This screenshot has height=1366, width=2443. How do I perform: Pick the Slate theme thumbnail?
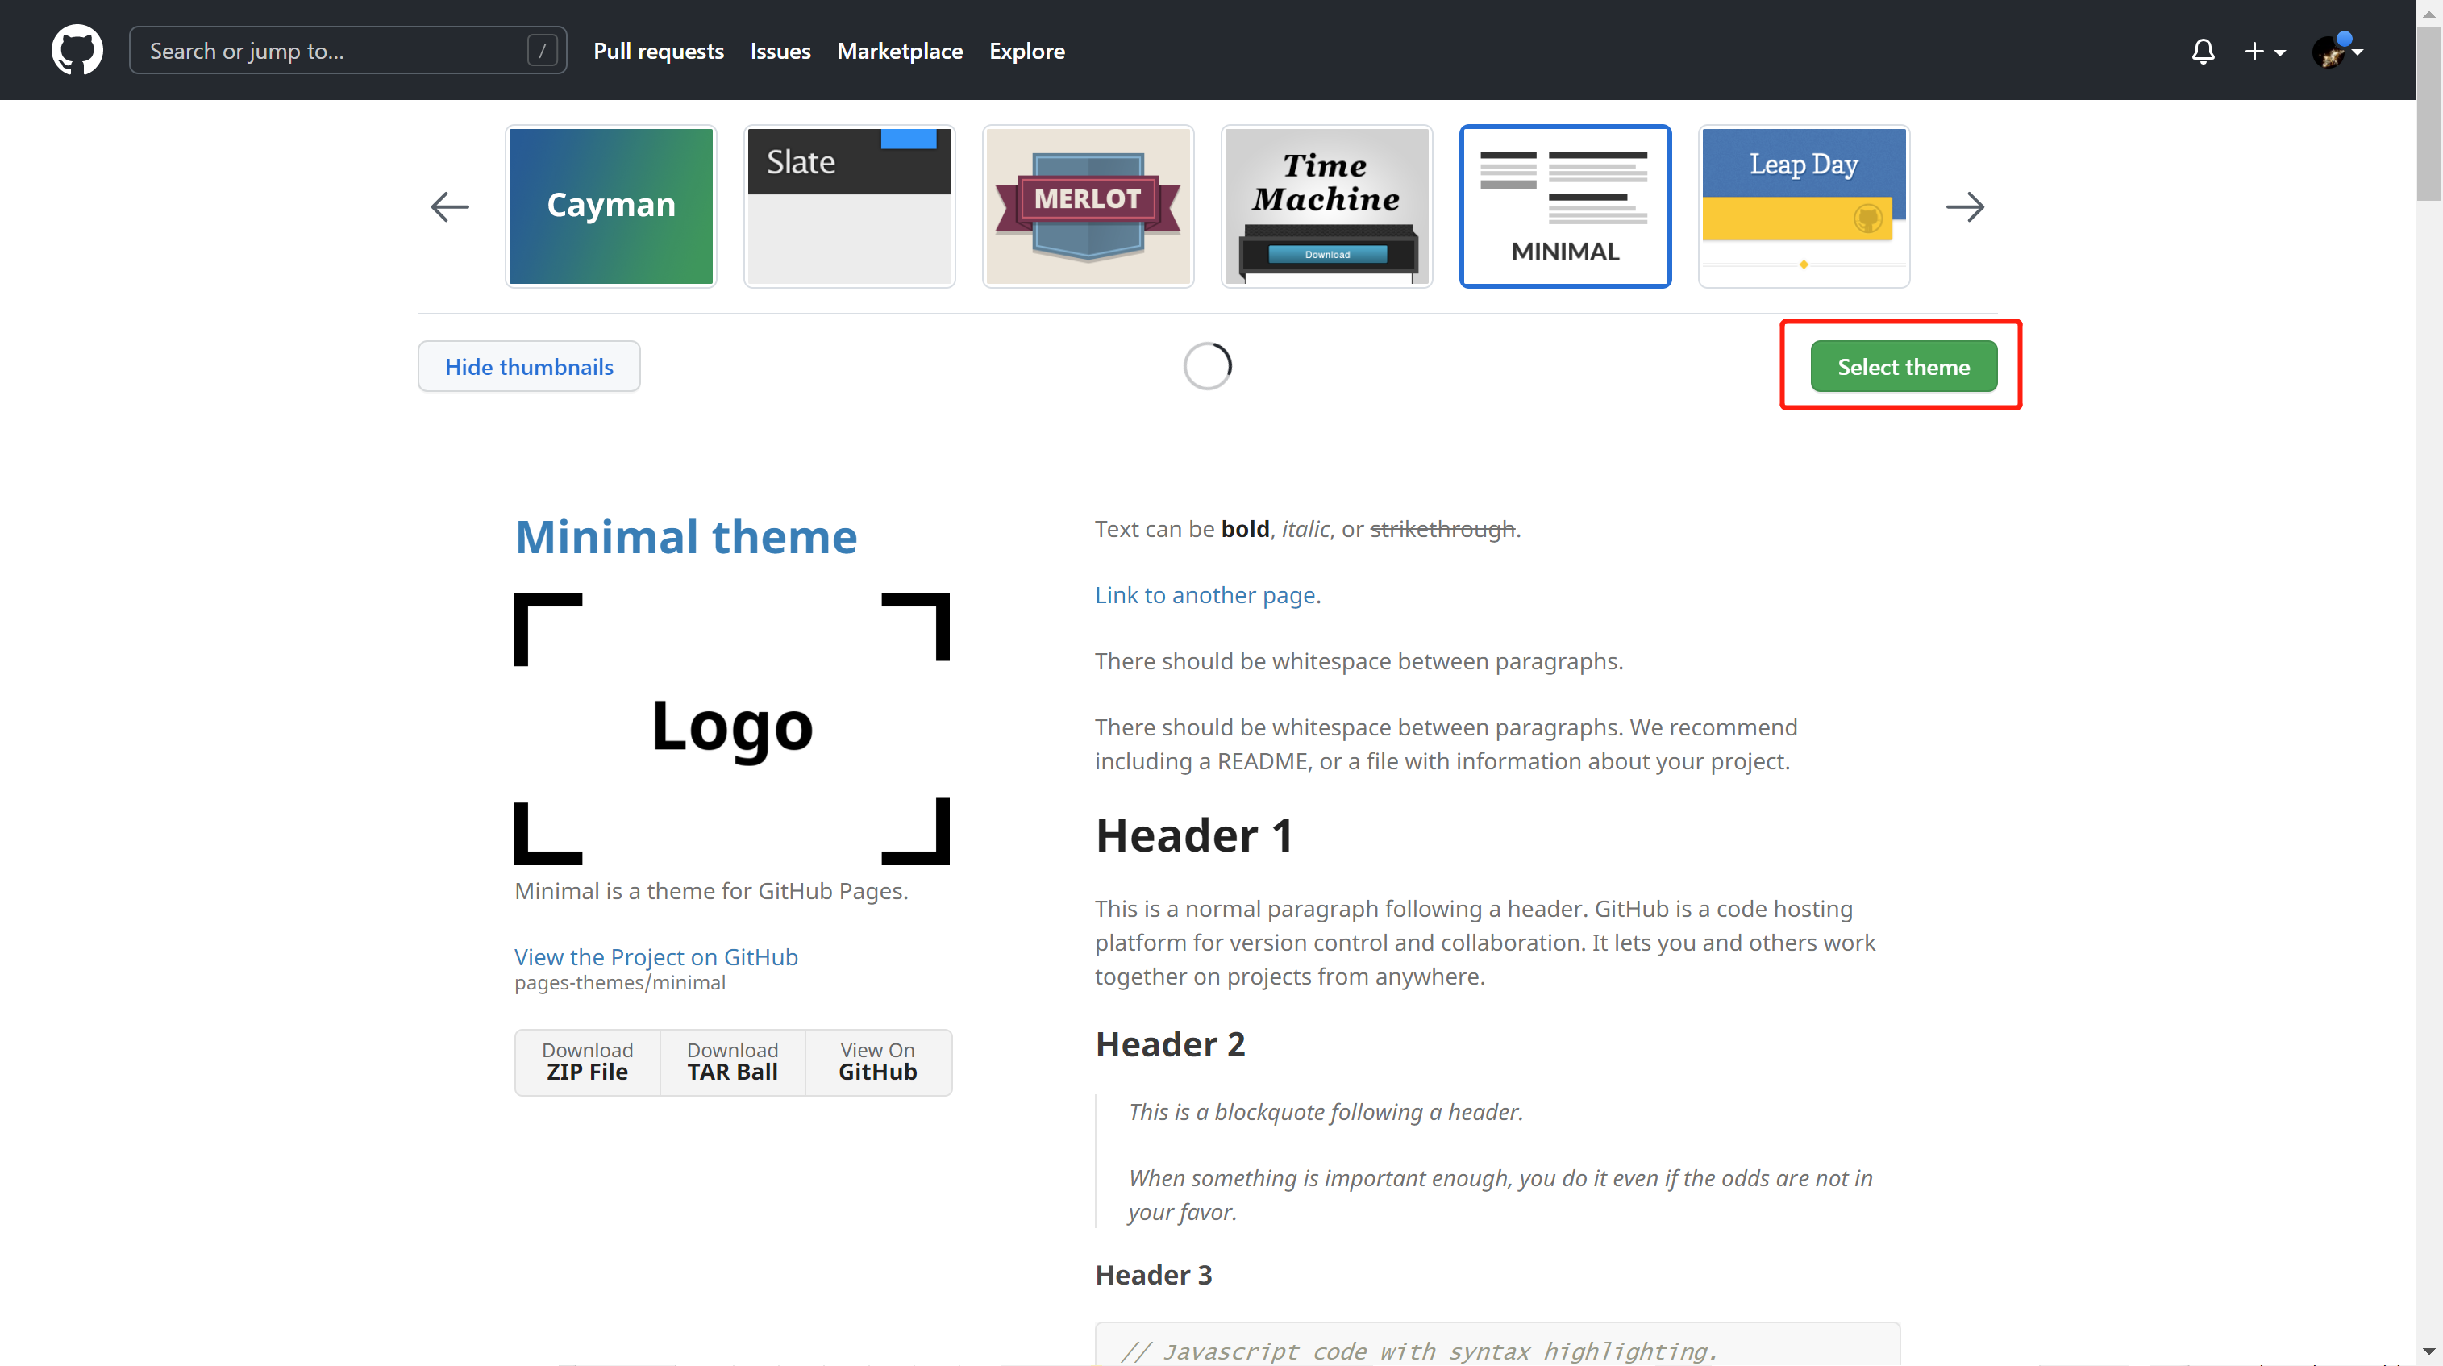[849, 206]
